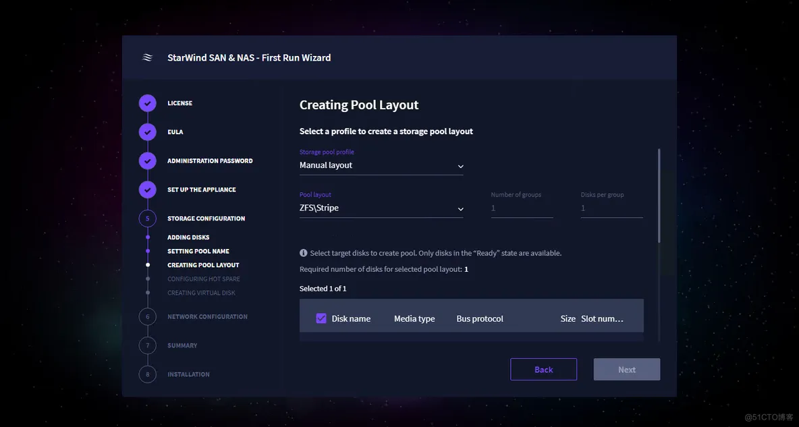This screenshot has height=427, width=799.
Task: Click the License step checkmark circle
Action: click(148, 103)
